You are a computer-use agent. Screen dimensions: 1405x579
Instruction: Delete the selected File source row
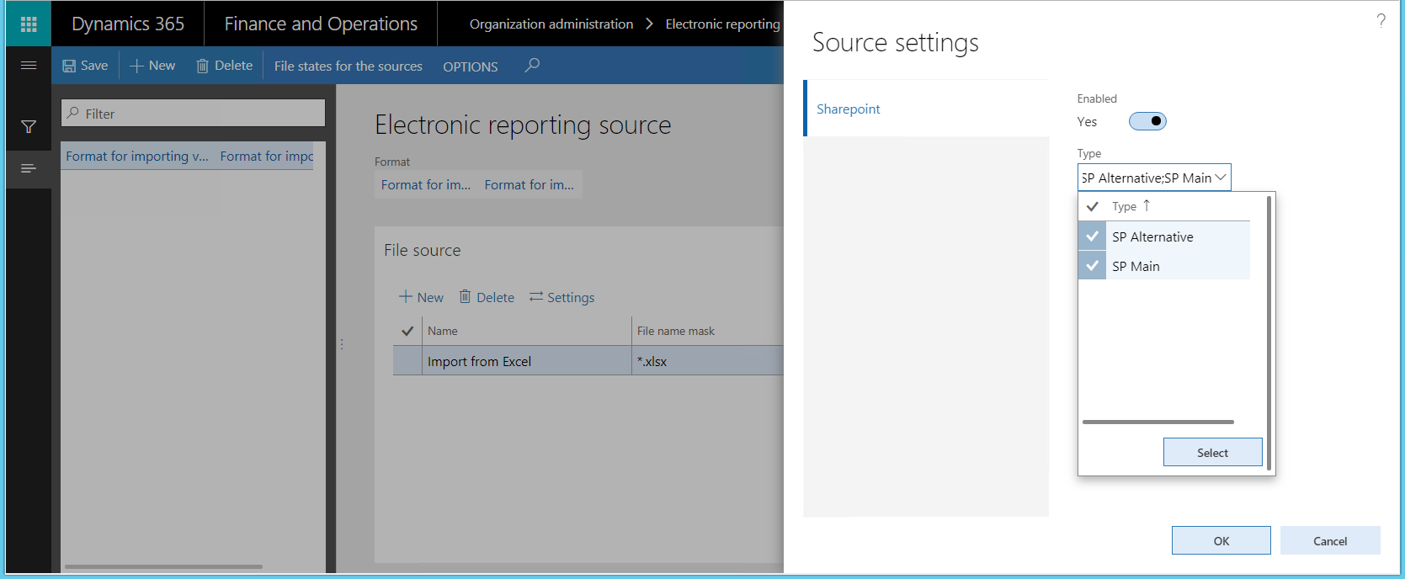(487, 297)
